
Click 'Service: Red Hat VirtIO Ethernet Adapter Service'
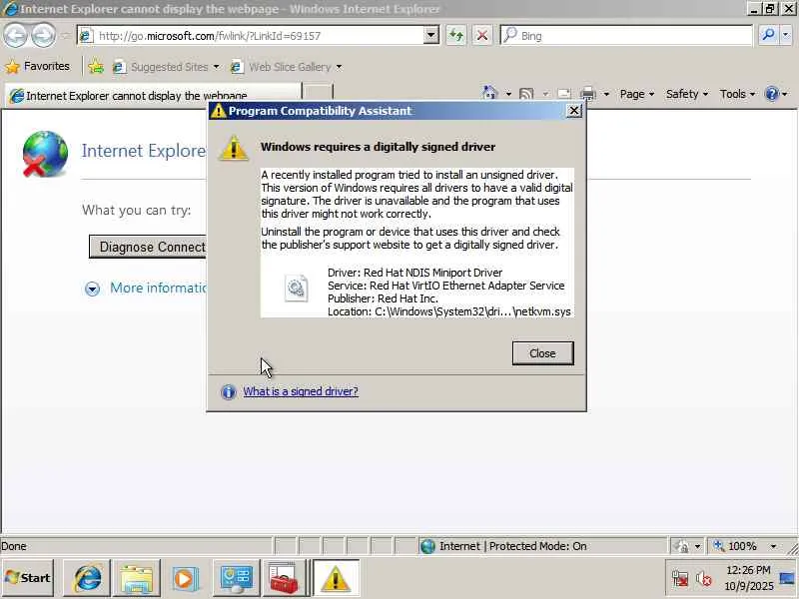coord(445,286)
